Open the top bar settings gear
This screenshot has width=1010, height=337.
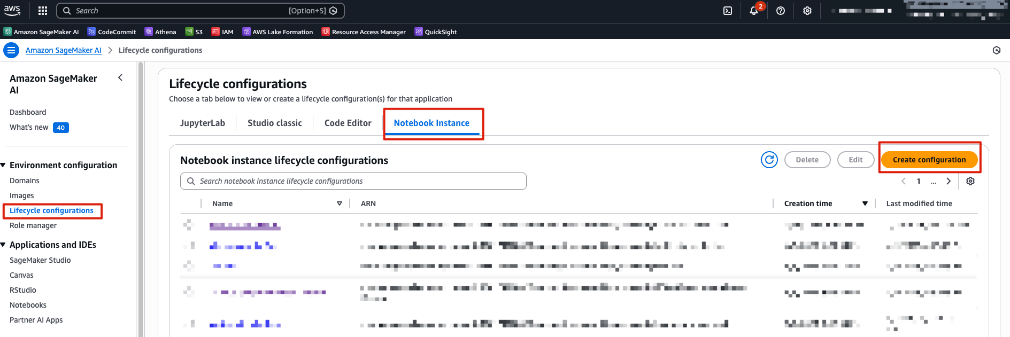coord(807,11)
